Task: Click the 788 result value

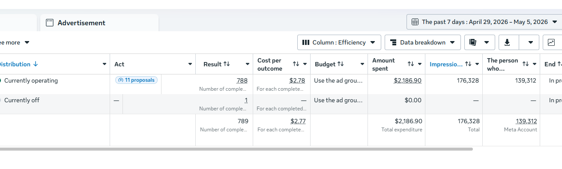Action: click(242, 80)
